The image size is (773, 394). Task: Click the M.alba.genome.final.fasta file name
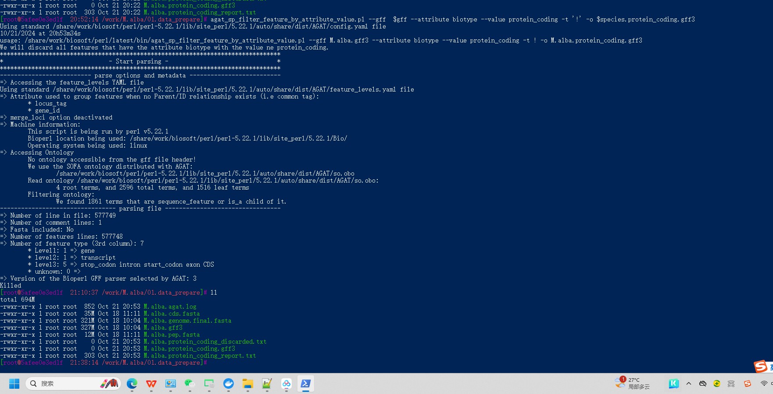[188, 321]
